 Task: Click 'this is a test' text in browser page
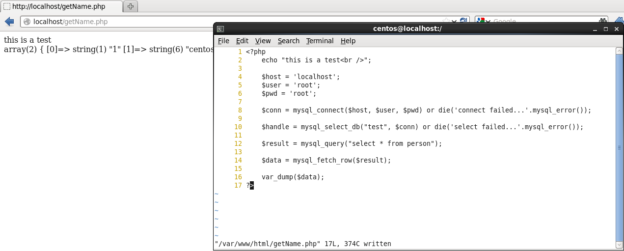click(27, 40)
